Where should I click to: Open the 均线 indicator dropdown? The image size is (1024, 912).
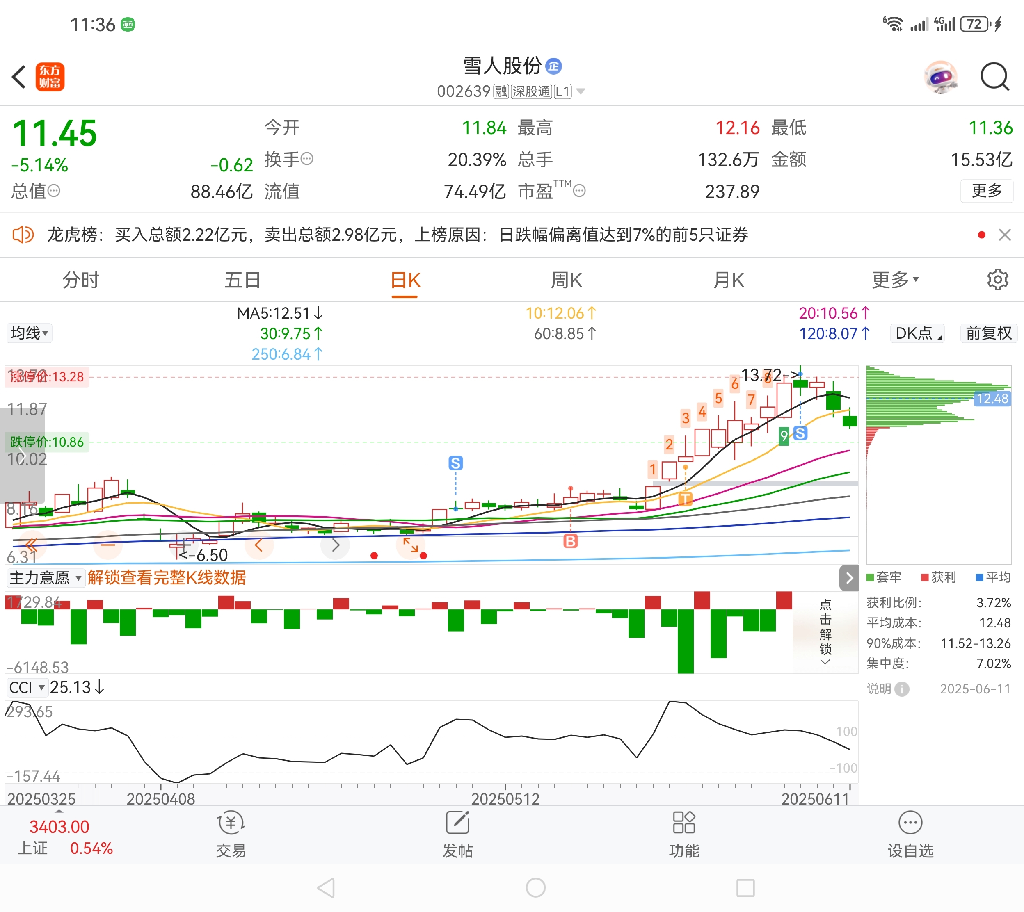pos(29,333)
